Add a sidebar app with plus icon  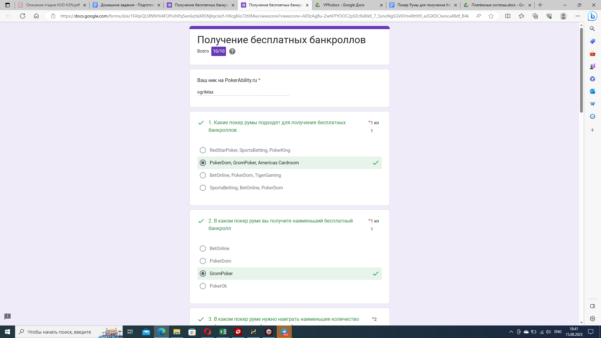pos(592,130)
